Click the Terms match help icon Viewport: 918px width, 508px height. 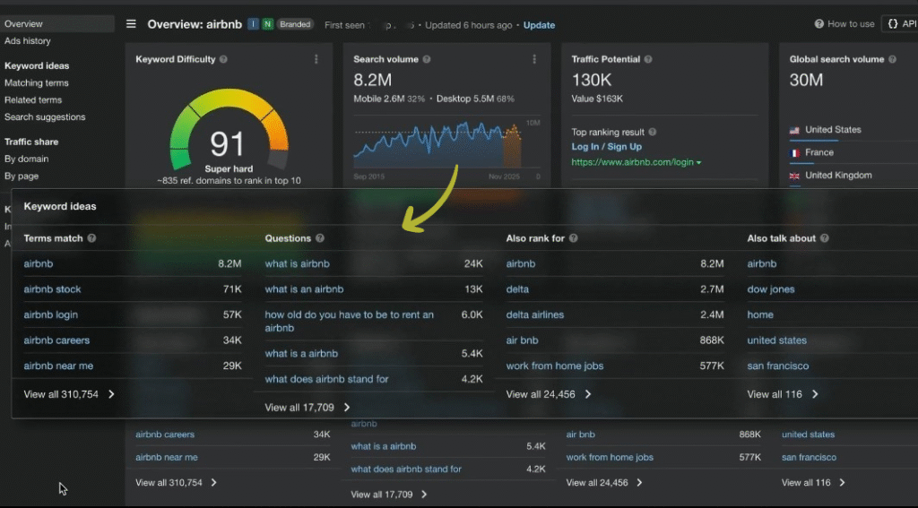coord(91,238)
